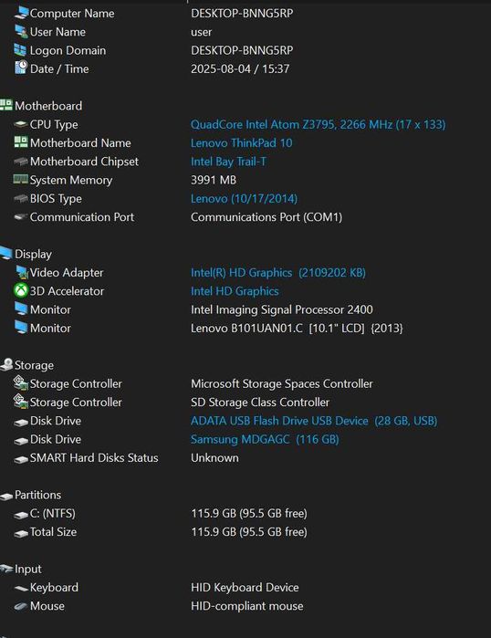Click the Communication Port icon
This screenshot has width=491, height=638.
click(21, 217)
